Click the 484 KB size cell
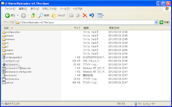Image resolution: width=172 pixels, height=107 pixels. 76,83
